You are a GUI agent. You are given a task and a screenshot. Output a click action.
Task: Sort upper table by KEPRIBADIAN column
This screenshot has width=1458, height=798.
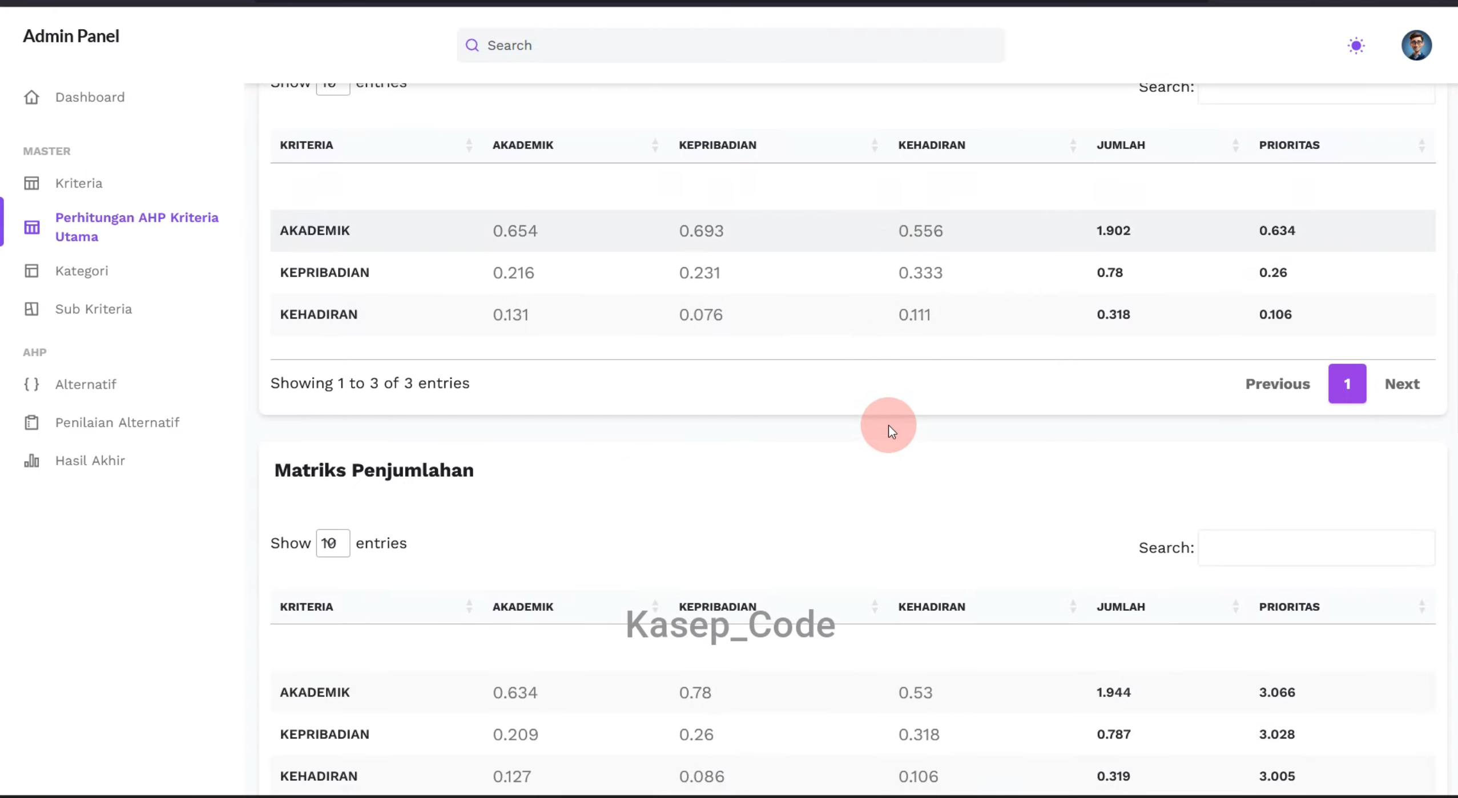(874, 145)
